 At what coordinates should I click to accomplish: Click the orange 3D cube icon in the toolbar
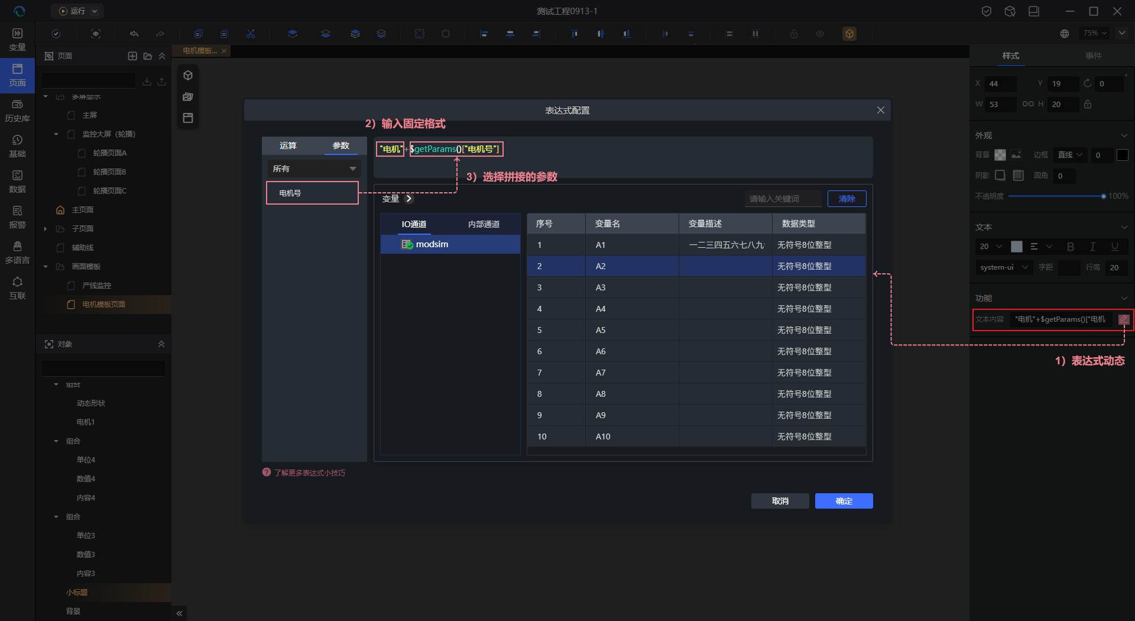click(x=849, y=34)
